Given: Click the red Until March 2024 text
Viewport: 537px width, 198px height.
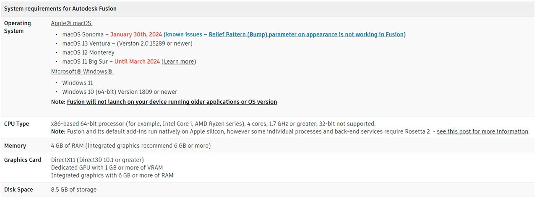Looking at the screenshot, I should pyautogui.click(x=137, y=62).
